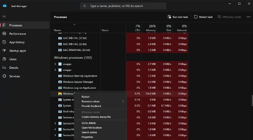The image size is (253, 140).
Task: Choose Restart from the context menu
Action: (85, 96)
